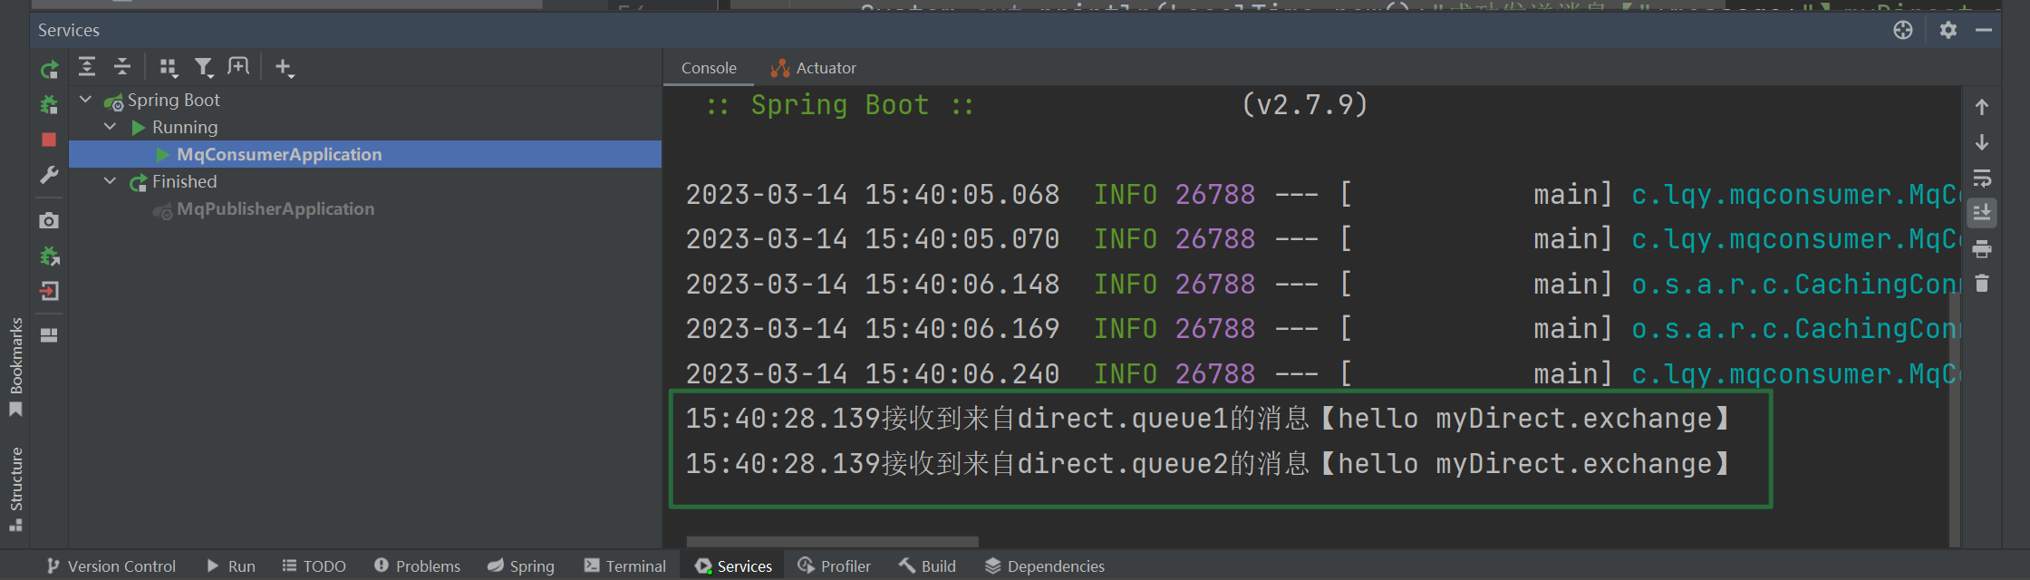Select the Spring Boot tree row
This screenshot has height=580, width=2030.
[x=365, y=100]
